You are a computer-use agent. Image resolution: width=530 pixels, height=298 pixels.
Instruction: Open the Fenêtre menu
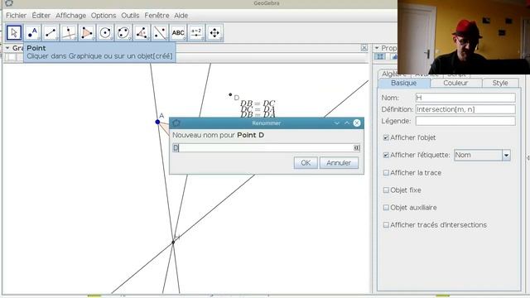[x=157, y=16]
